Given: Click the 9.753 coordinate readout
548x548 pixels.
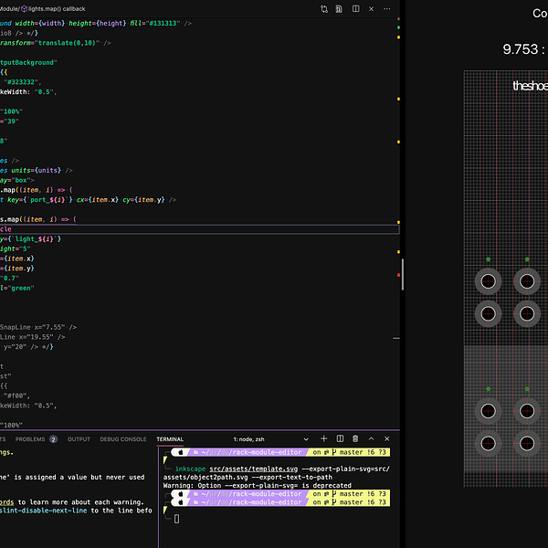Looking at the screenshot, I should pyautogui.click(x=521, y=49).
